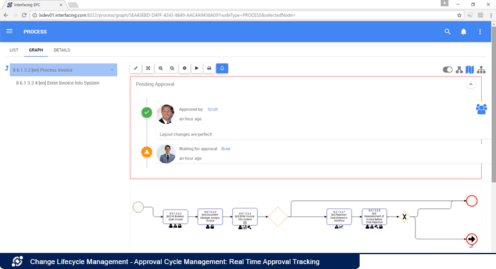Open graph settings gear icon
The image size is (496, 269).
pos(184,69)
